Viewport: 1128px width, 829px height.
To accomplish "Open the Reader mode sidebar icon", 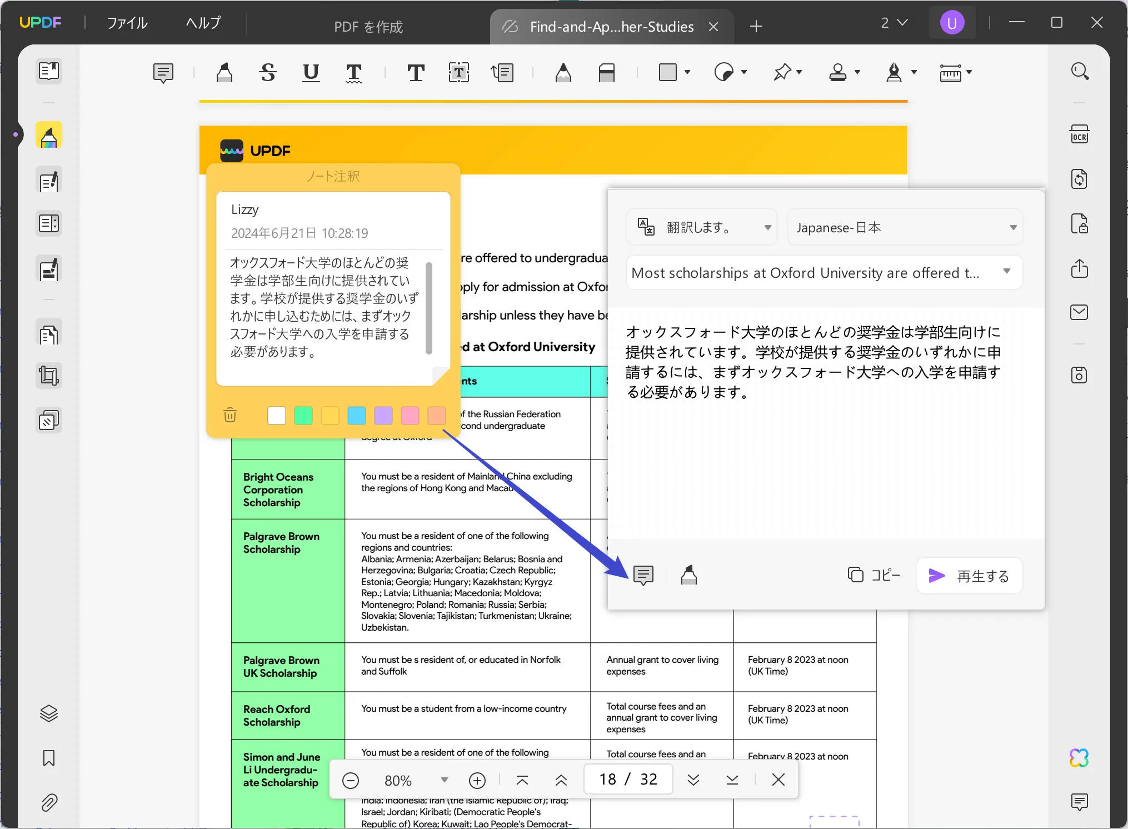I will (x=49, y=71).
